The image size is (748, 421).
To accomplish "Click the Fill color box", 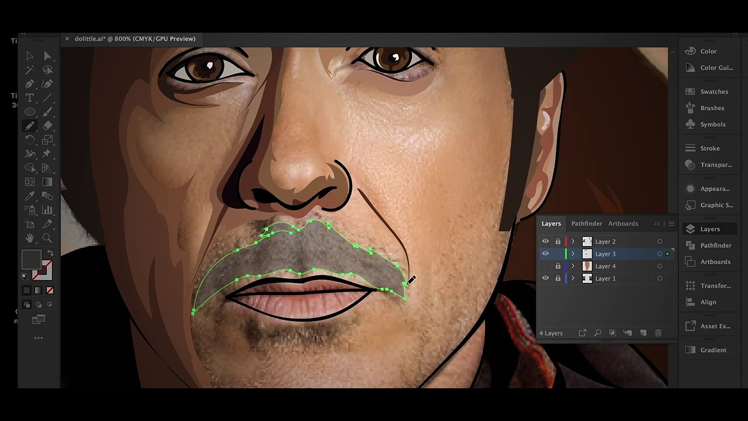I will coord(31,259).
